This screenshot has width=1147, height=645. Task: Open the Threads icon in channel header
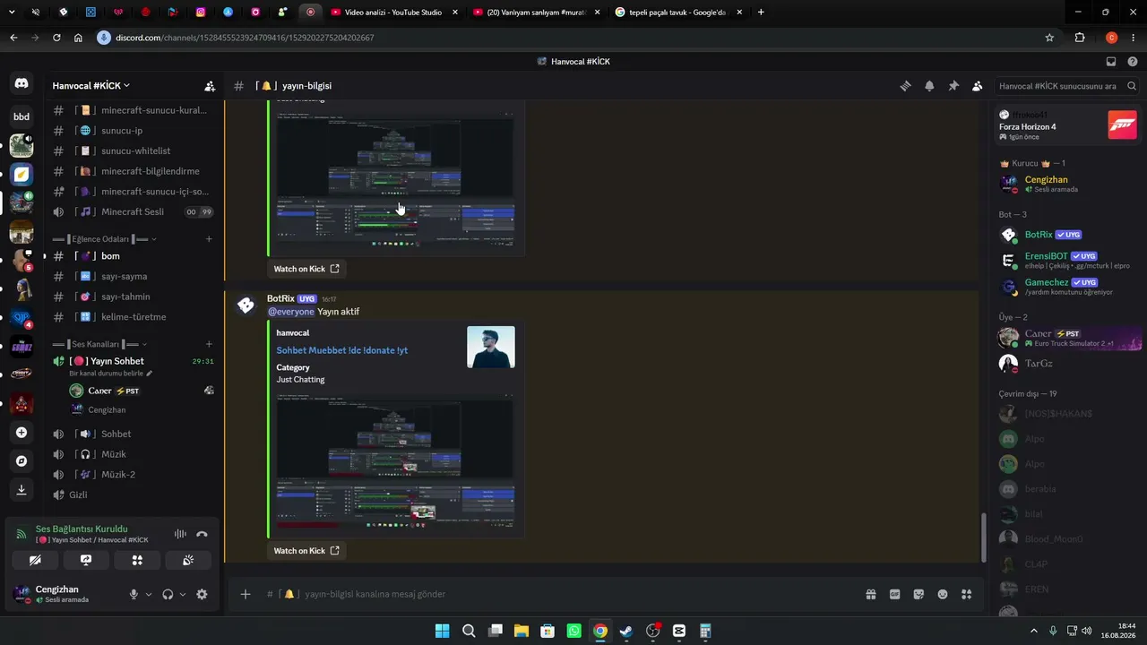[x=906, y=86]
